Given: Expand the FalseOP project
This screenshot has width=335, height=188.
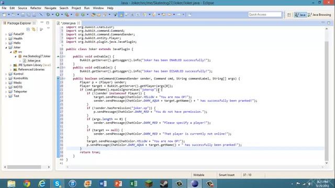Looking at the screenshot, I should [6, 34].
